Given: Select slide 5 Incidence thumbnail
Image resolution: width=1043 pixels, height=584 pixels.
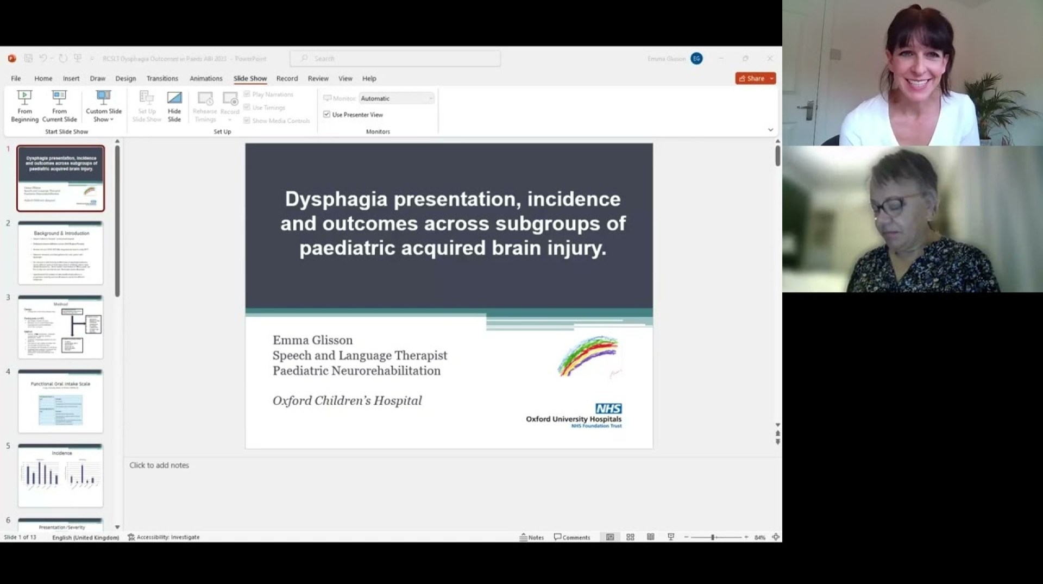Looking at the screenshot, I should tap(60, 475).
